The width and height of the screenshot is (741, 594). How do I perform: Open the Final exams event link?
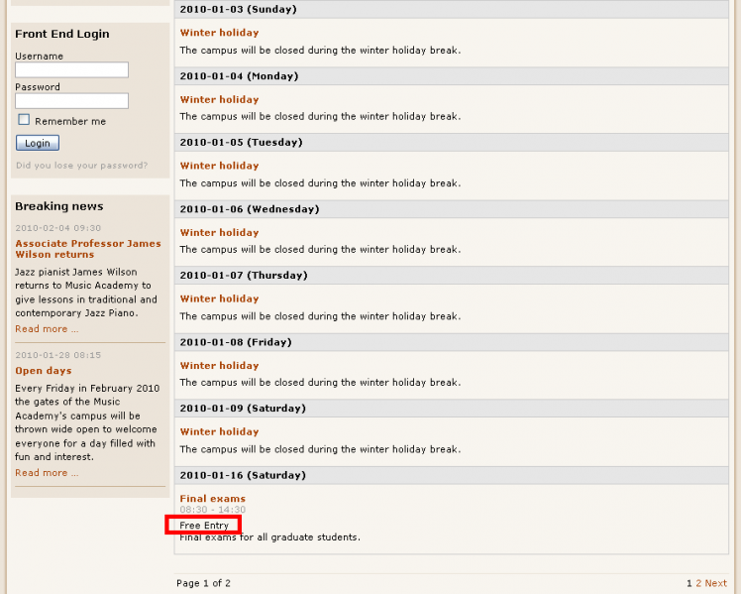pos(212,499)
